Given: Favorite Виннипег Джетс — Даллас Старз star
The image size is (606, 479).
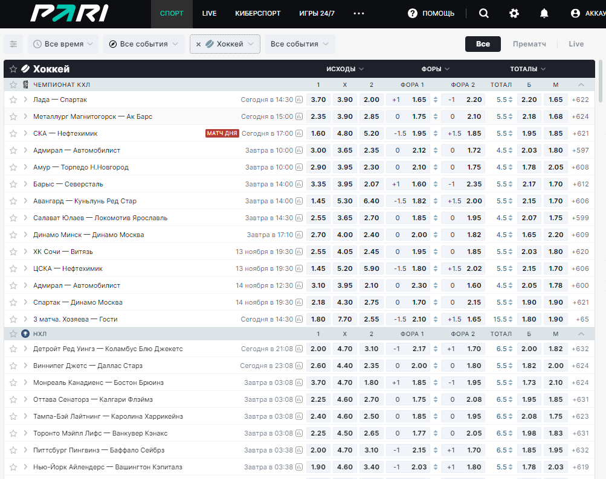Looking at the screenshot, I should pyautogui.click(x=13, y=366).
